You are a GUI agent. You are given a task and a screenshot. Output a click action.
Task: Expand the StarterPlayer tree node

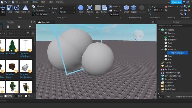click(x=159, y=89)
